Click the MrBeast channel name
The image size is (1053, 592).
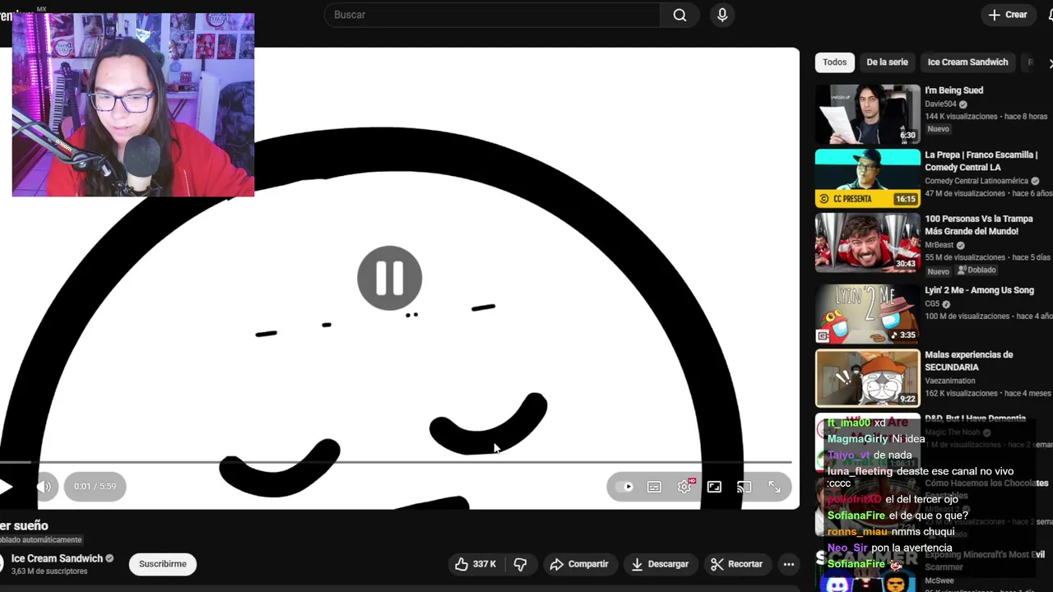point(939,245)
